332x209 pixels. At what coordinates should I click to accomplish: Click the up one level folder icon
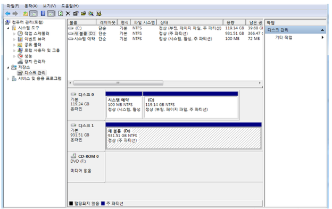[x=26, y=14]
